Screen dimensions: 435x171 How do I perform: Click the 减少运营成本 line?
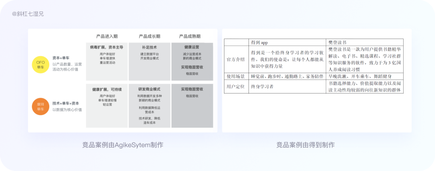[192, 54]
